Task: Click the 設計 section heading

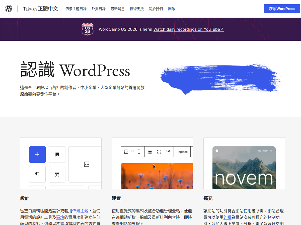Action: pos(25,198)
